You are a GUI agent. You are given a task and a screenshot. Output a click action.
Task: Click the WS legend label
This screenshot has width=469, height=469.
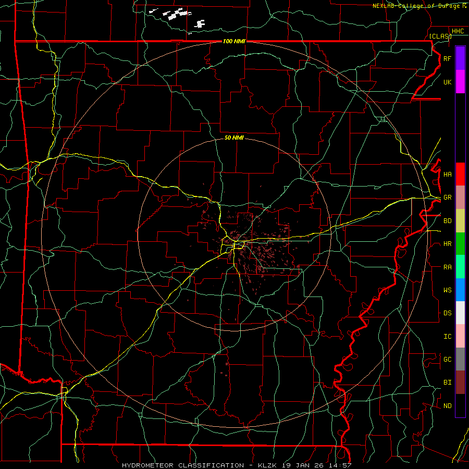tap(447, 290)
